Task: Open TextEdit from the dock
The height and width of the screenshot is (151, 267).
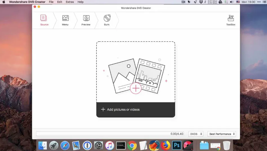Action: pos(143,146)
